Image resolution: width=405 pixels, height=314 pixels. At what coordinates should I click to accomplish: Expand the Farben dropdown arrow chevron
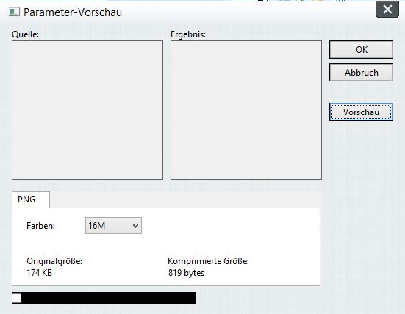pos(135,226)
